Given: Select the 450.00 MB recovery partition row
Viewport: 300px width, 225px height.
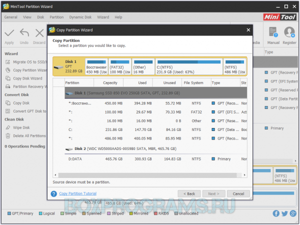Looking at the screenshot, I should (x=155, y=103).
